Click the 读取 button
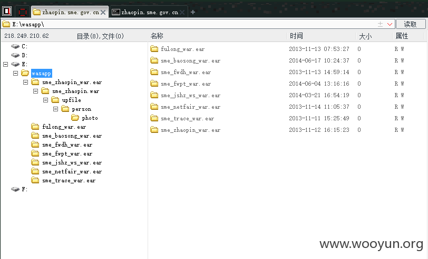This screenshot has width=428, height=259. click(410, 24)
